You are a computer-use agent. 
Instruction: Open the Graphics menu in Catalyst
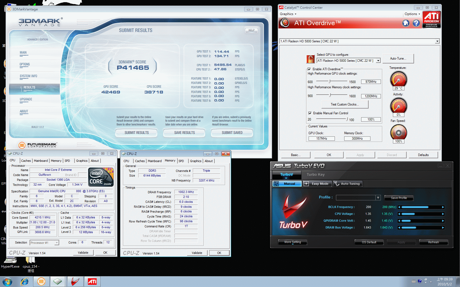(x=288, y=14)
